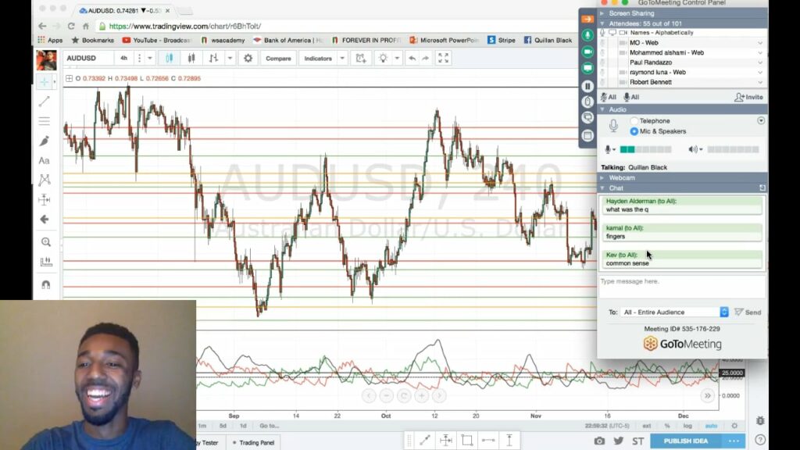Open the audio options dropdown circle
The image size is (800, 450).
coord(761,121)
